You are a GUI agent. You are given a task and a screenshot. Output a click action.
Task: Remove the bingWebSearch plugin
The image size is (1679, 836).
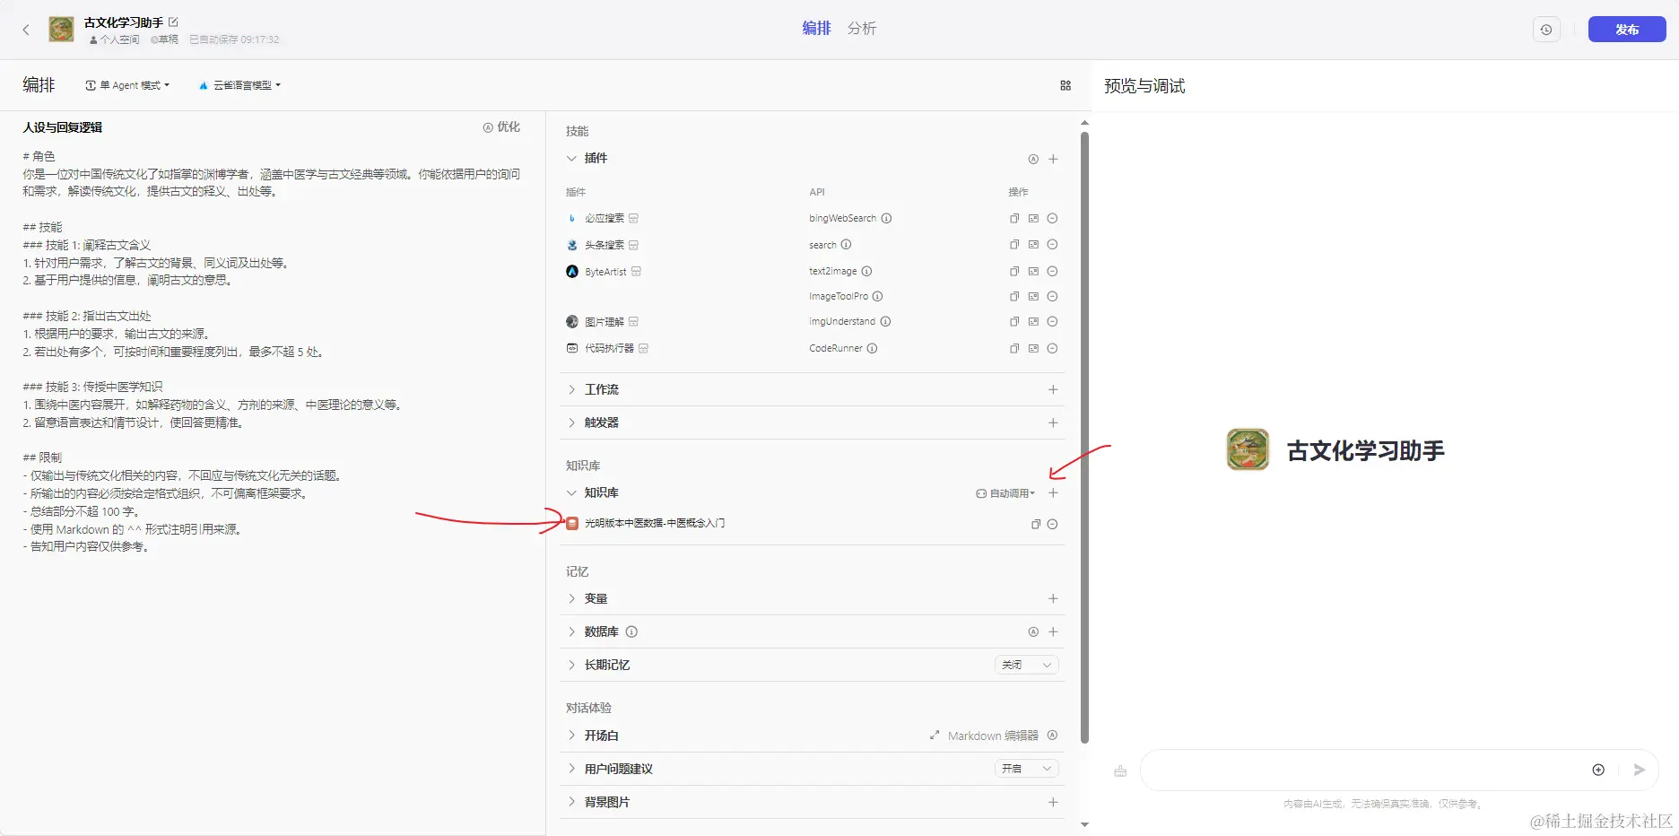[1053, 218]
